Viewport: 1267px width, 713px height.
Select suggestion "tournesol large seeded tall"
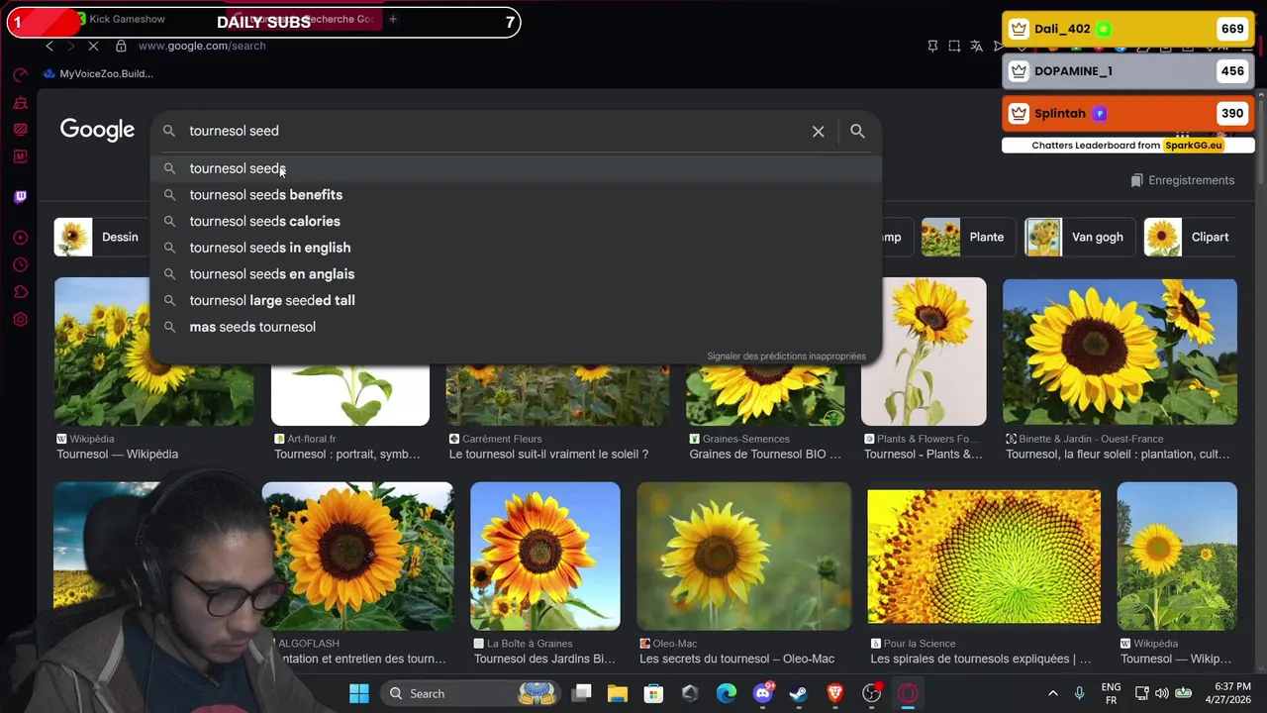(516, 300)
